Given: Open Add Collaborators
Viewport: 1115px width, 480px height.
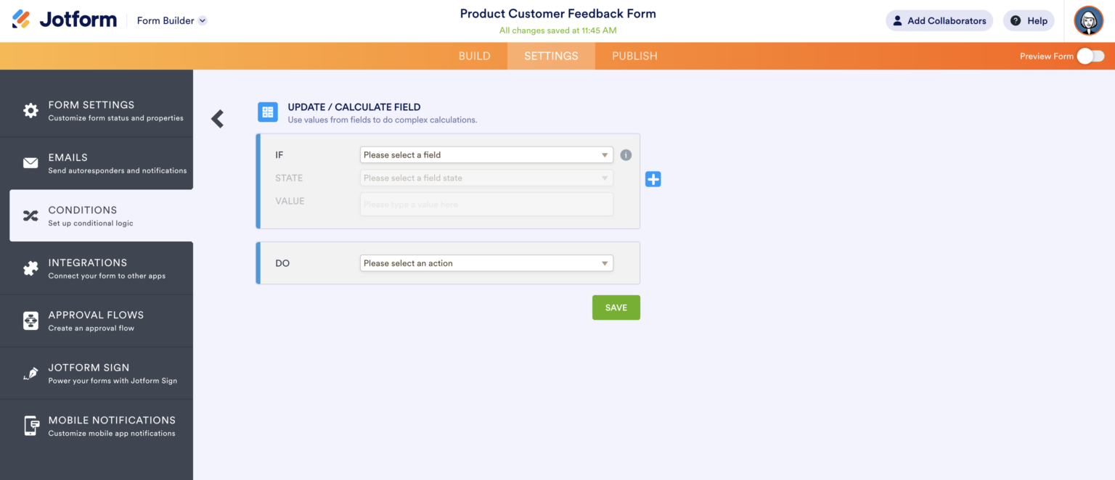Looking at the screenshot, I should click(939, 20).
